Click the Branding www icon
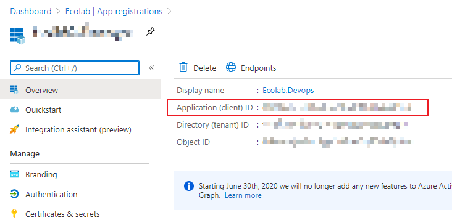This screenshot has width=452, height=223. click(14, 174)
